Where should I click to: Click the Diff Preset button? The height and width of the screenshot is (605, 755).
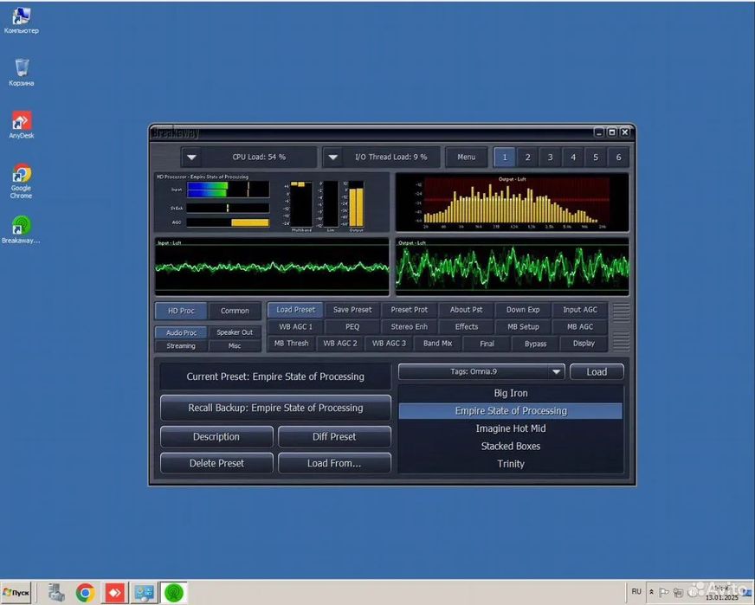tap(334, 437)
